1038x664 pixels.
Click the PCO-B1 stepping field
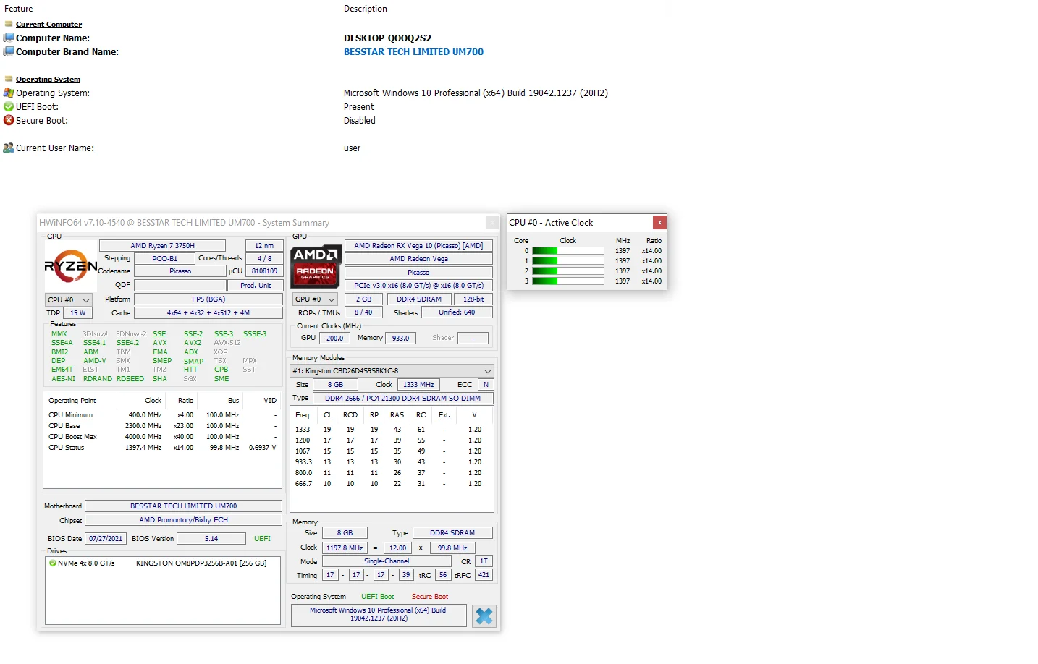click(x=165, y=259)
